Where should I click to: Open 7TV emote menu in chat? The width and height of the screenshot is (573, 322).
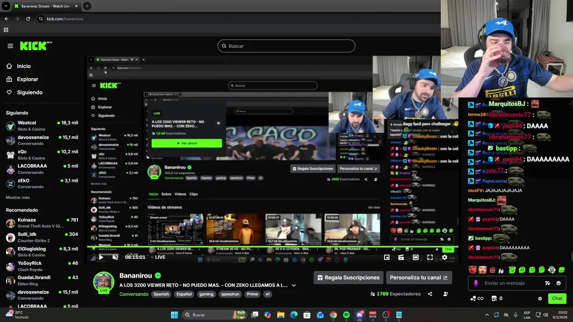(x=547, y=283)
